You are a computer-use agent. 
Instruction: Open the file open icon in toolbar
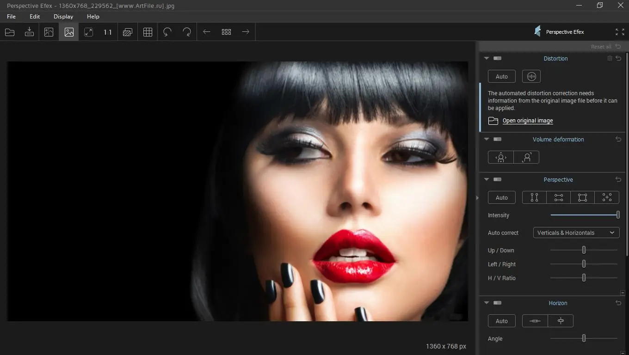(9, 31)
